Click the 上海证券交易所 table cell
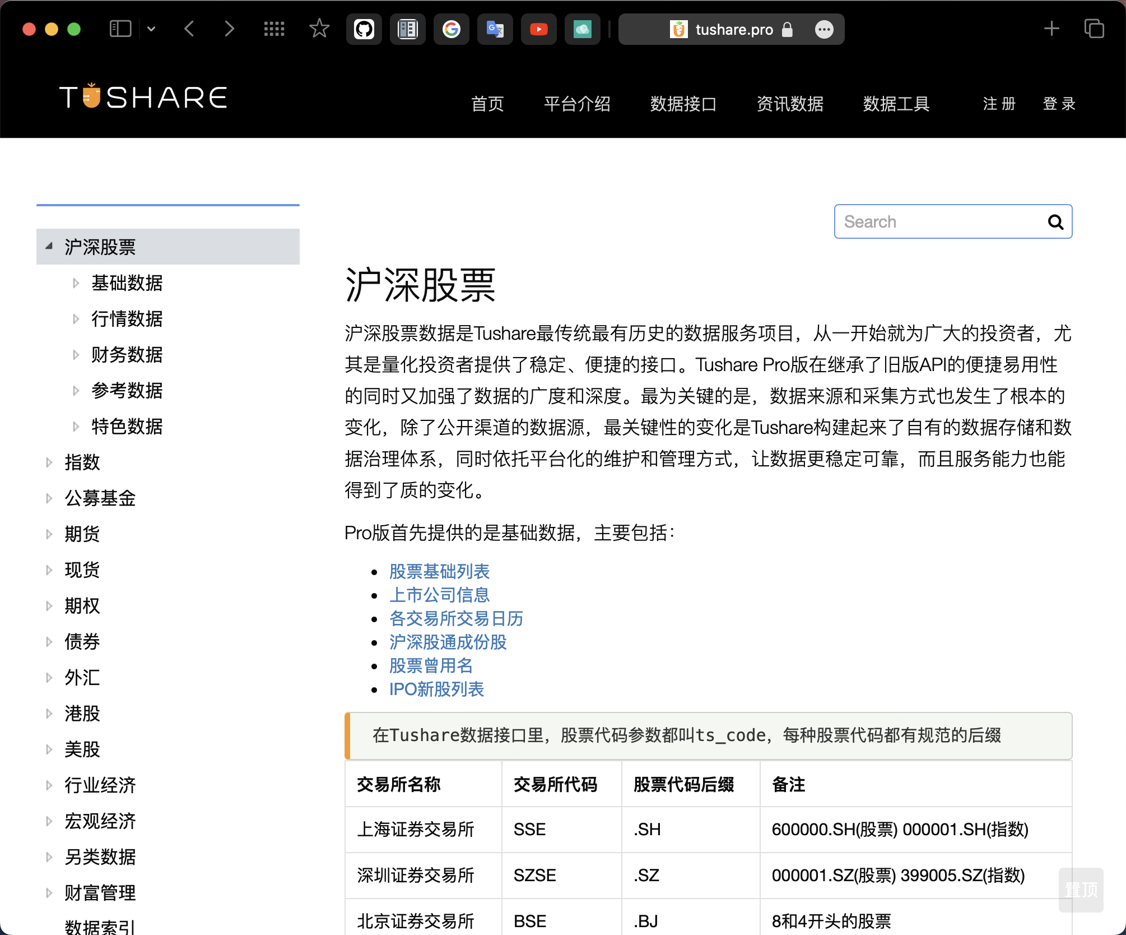 pyautogui.click(x=424, y=830)
